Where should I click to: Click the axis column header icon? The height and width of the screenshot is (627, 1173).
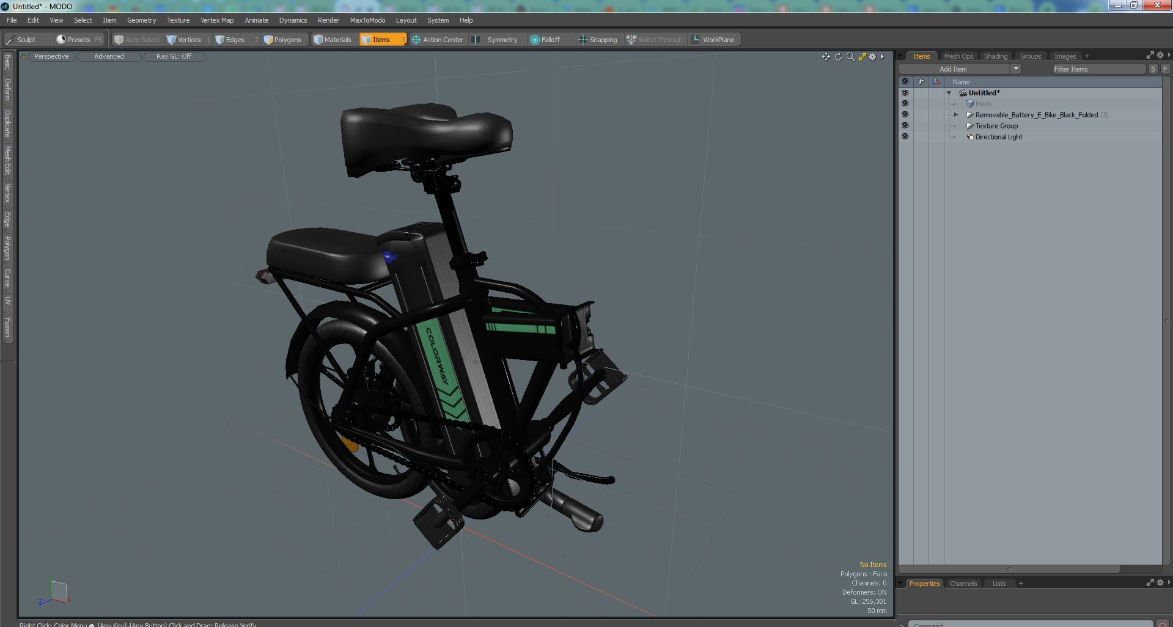point(936,81)
